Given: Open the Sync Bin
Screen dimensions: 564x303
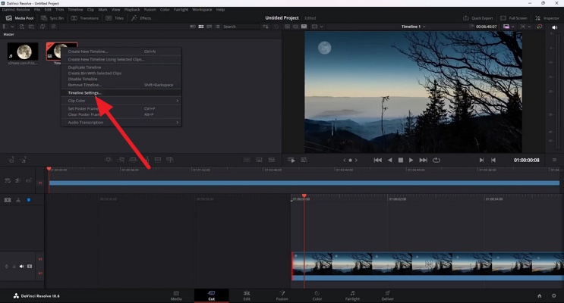Looking at the screenshot, I should [x=52, y=17].
